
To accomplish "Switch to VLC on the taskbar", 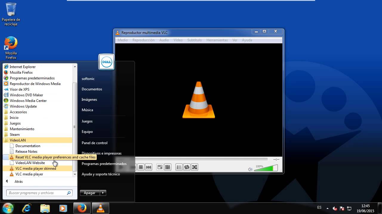I will coord(100,208).
